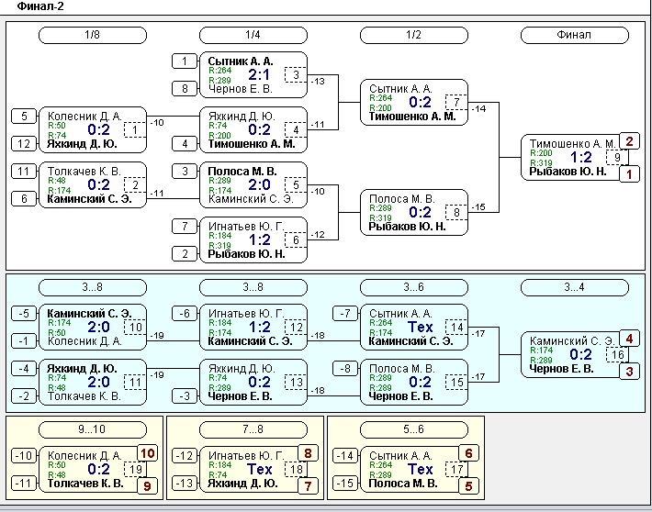Open dashed match number 13 box
This screenshot has width=652, height=512.
coord(296,383)
